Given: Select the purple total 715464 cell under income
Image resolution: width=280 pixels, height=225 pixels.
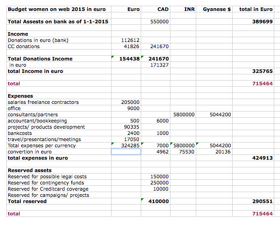Looking at the screenshot, I should (253, 83).
